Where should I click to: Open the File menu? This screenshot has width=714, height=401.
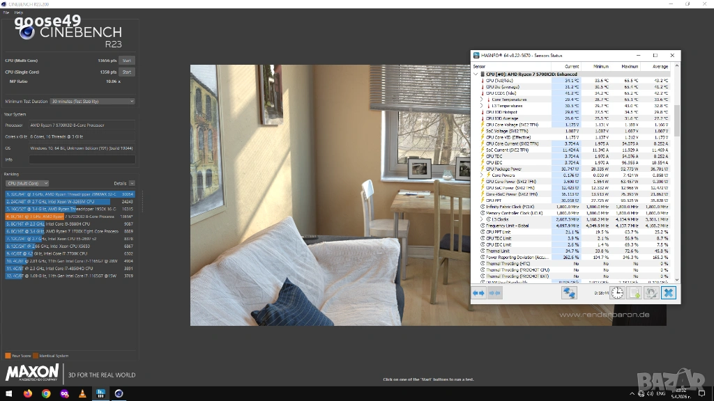tap(6, 13)
